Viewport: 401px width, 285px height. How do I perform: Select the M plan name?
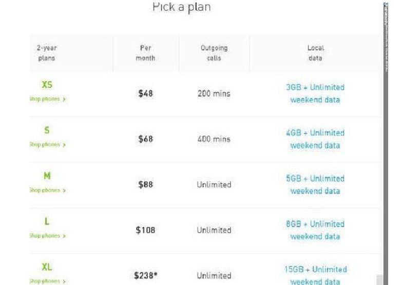click(47, 176)
